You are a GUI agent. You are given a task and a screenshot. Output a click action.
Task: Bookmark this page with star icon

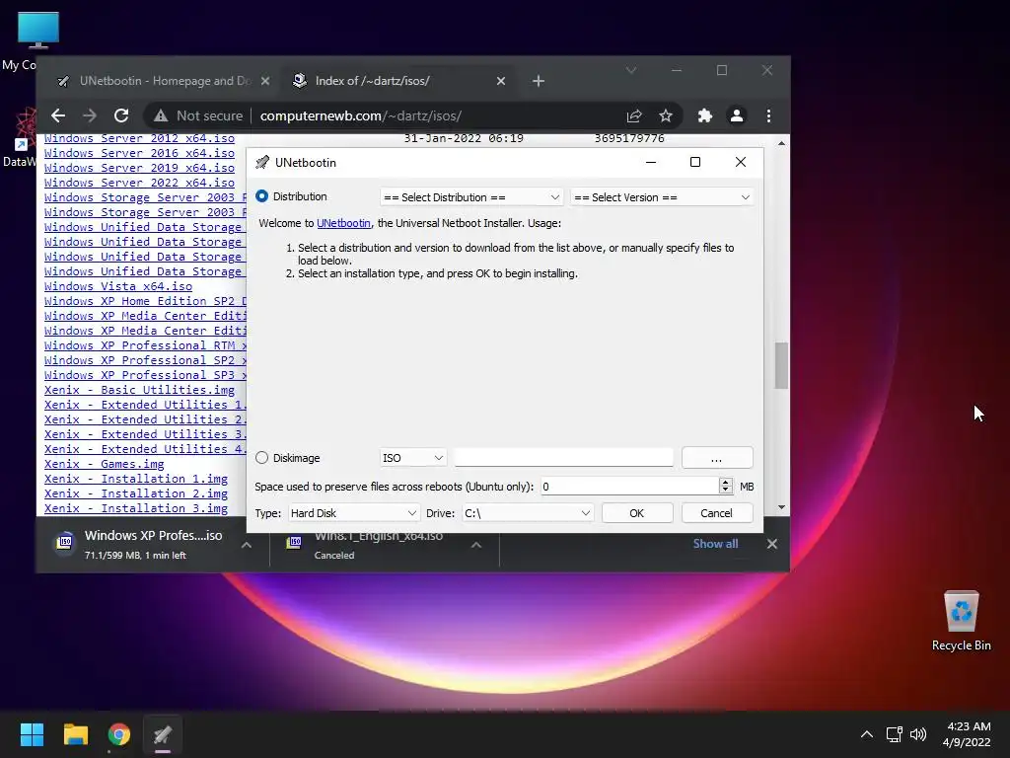[666, 116]
